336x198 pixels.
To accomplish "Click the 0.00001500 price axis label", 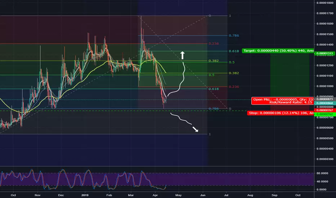I will pos(325,34).
